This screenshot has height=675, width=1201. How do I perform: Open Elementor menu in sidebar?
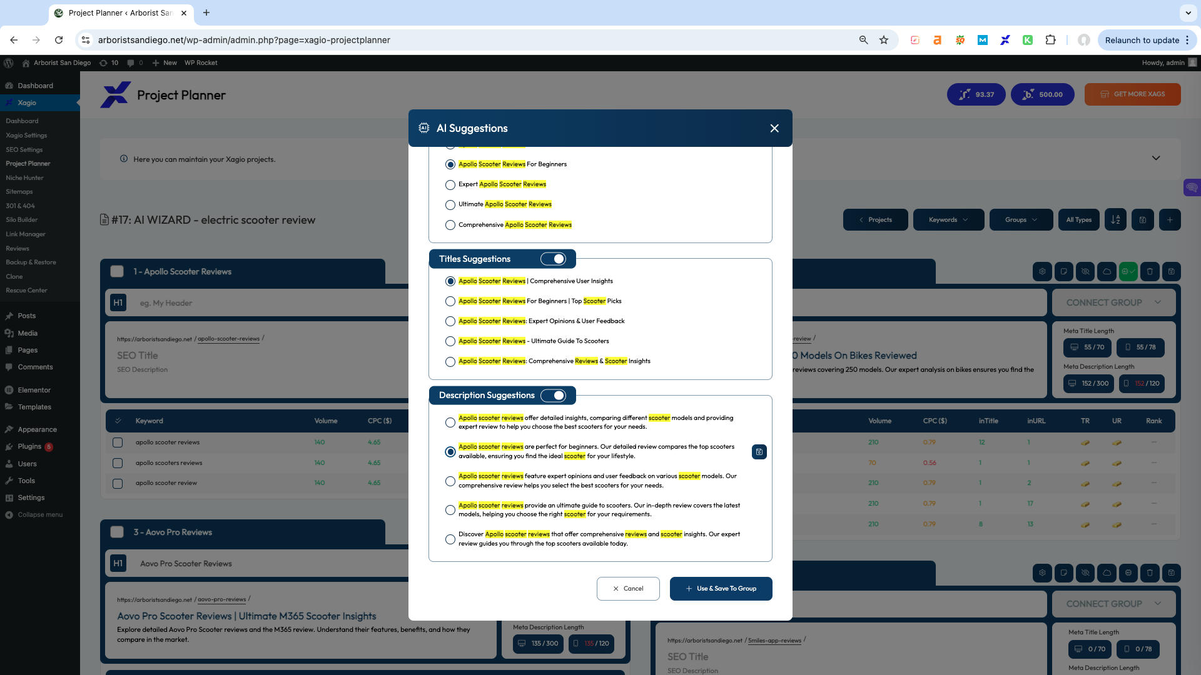coord(34,390)
